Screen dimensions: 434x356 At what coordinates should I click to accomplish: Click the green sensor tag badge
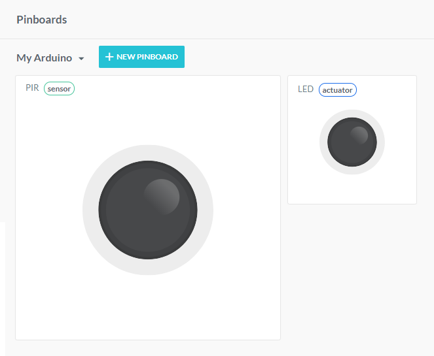pyautogui.click(x=59, y=89)
